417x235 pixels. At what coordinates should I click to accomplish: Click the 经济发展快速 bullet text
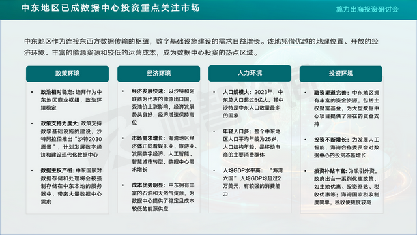point(163,107)
